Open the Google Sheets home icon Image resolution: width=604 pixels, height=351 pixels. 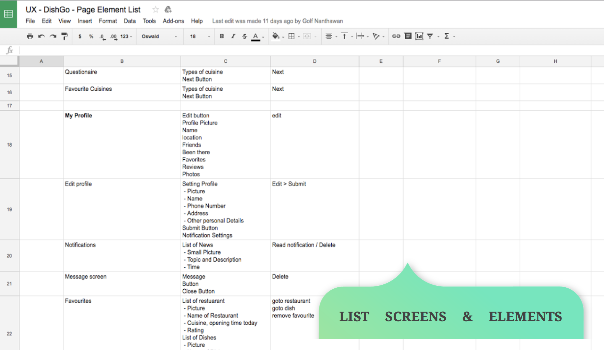[x=8, y=14]
